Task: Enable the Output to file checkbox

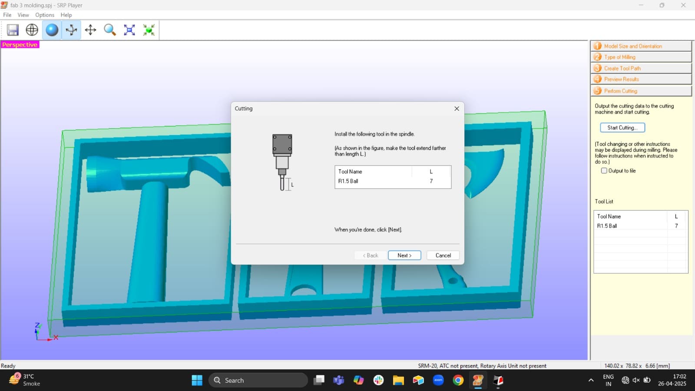Action: (x=604, y=171)
